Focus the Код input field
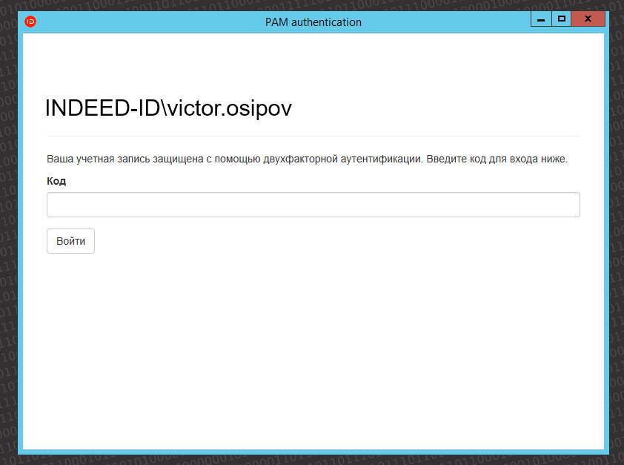Viewport: 624px width, 465px height. (313, 205)
